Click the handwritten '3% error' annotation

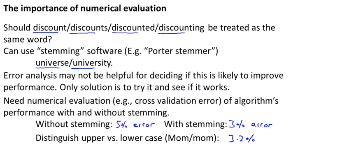coord(251,125)
